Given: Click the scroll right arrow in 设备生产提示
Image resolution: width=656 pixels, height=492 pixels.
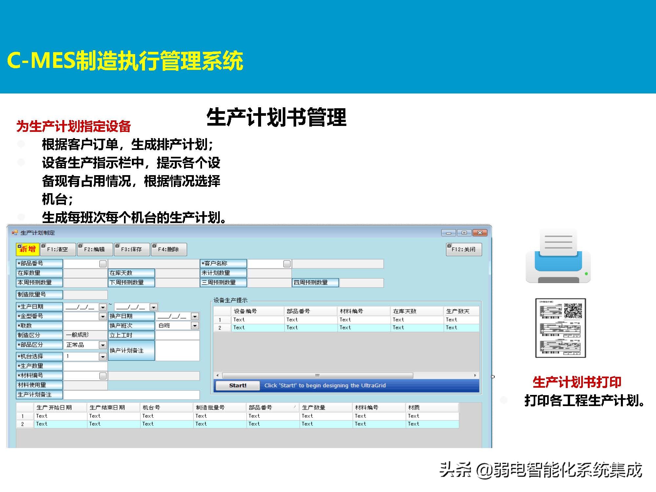Looking at the screenshot, I should point(476,375).
